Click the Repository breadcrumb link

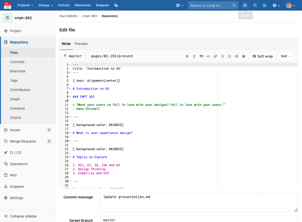[x=110, y=16]
